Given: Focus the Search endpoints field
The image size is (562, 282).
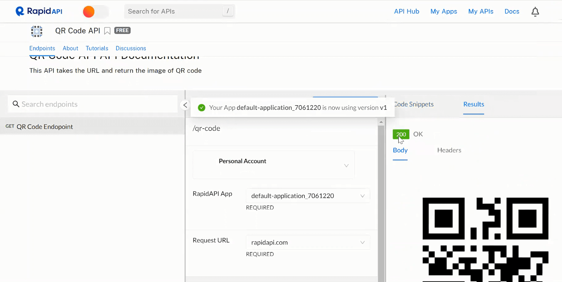Looking at the screenshot, I should [x=93, y=104].
